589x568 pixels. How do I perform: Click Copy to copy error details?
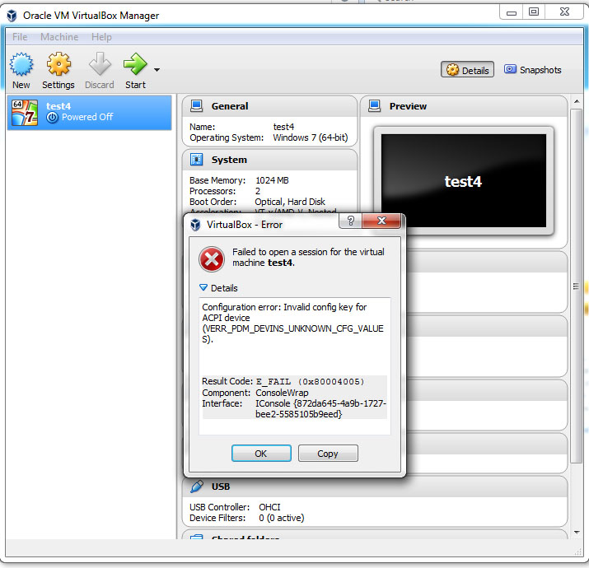tap(327, 454)
